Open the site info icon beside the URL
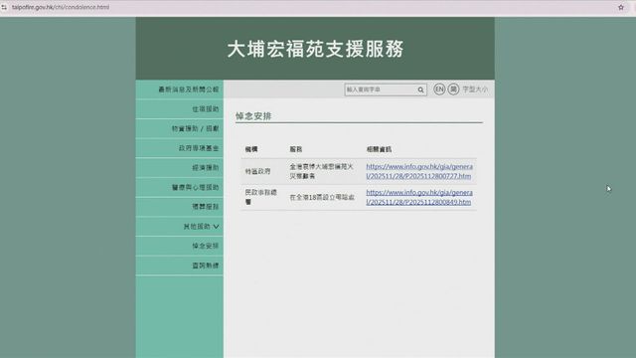Image resolution: width=636 pixels, height=358 pixels. [x=4, y=7]
